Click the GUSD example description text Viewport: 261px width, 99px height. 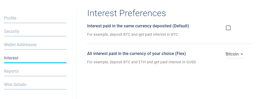coord(142,62)
